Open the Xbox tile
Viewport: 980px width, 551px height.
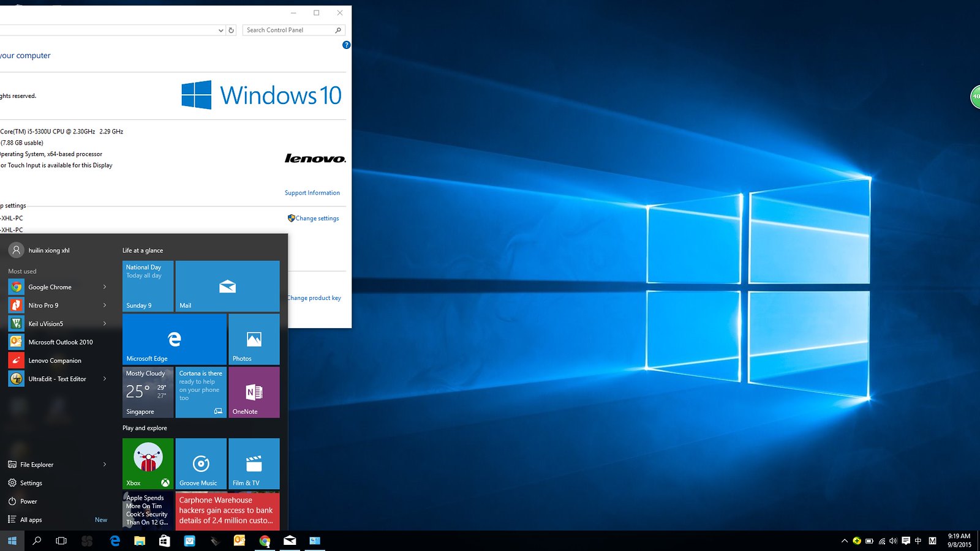point(148,463)
